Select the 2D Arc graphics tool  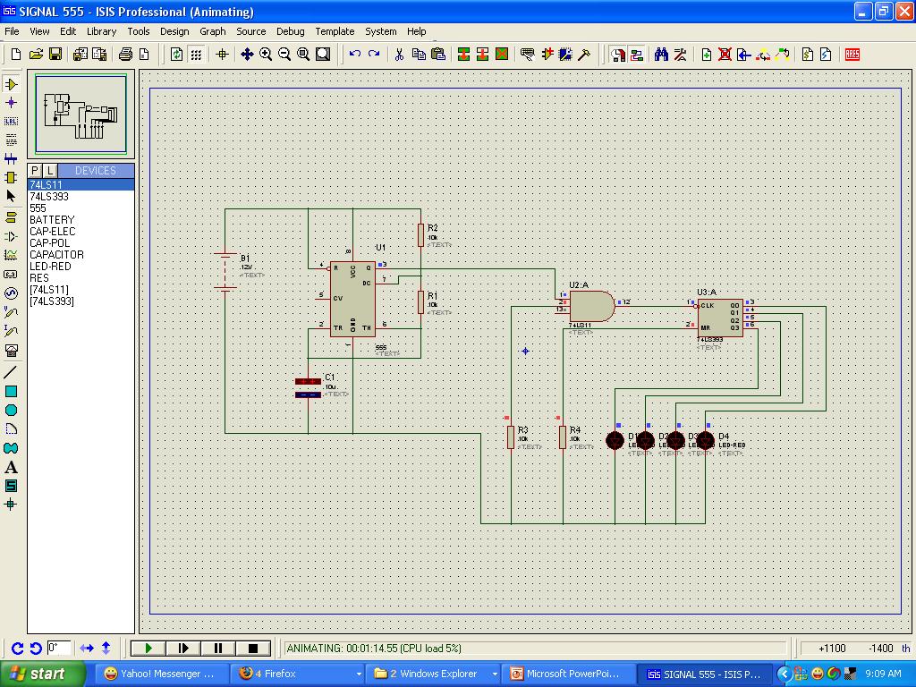[x=11, y=428]
